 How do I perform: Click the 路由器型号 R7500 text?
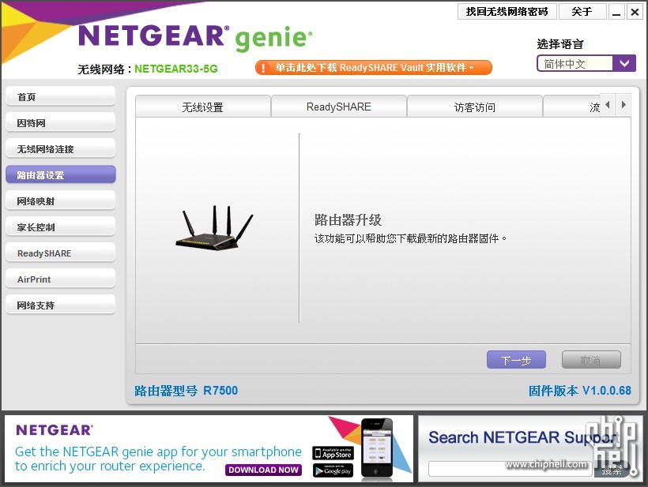pyautogui.click(x=186, y=391)
